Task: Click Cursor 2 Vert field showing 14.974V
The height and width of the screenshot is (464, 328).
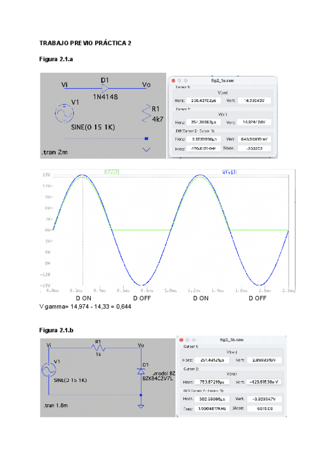Action: [x=254, y=122]
